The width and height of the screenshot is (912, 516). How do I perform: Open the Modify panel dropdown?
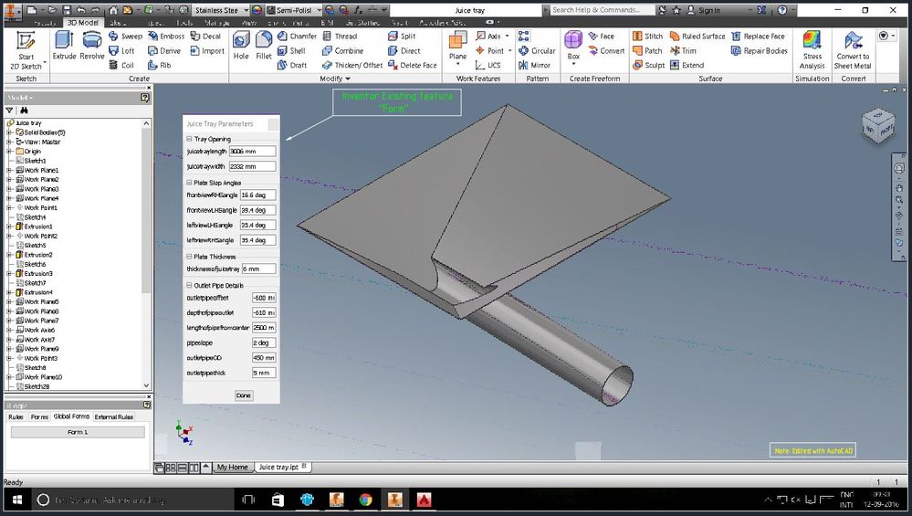(335, 79)
